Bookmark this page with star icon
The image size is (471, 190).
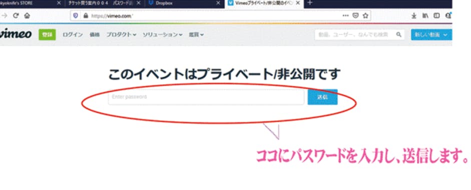(365, 16)
